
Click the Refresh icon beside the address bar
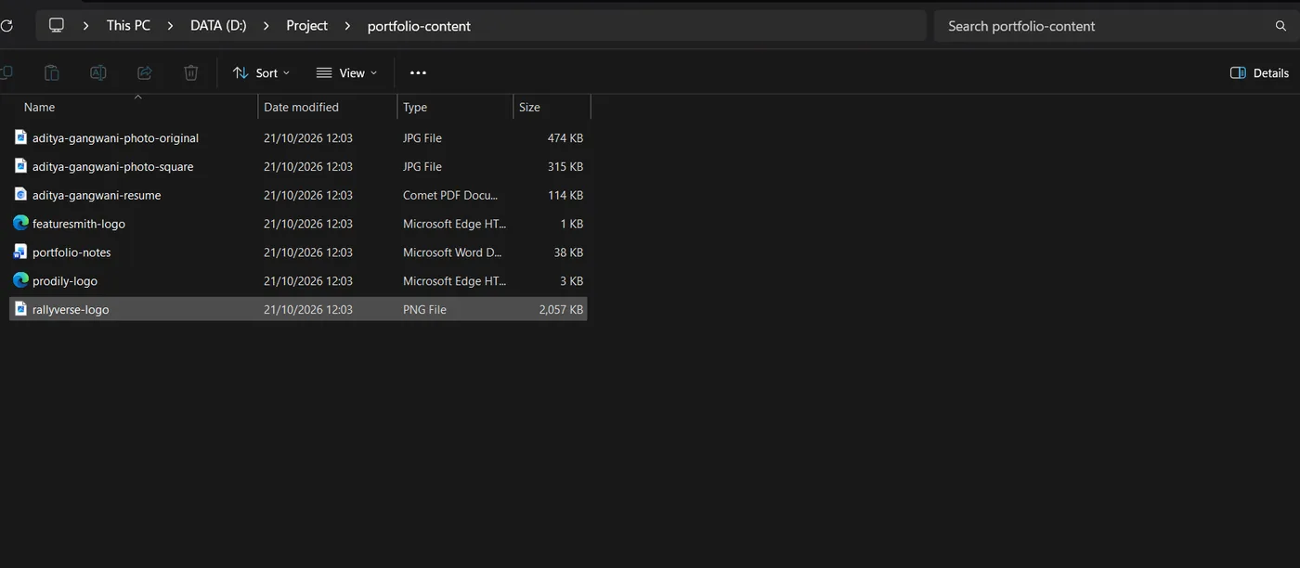pos(6,26)
